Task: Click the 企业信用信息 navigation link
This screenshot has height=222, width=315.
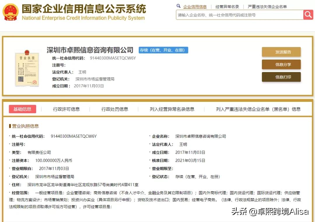Action: [195, 6]
